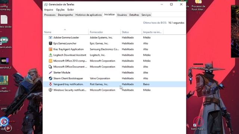239x134 pixels.
Task: Select Windows Security notificati... name
Action: click(70, 90)
